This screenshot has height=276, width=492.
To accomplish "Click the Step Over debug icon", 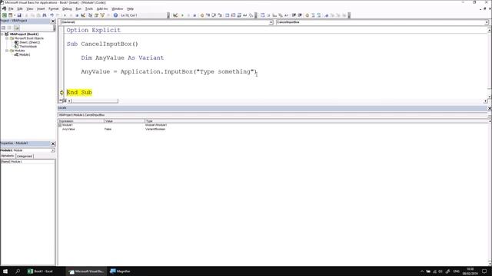I will click(214, 15).
